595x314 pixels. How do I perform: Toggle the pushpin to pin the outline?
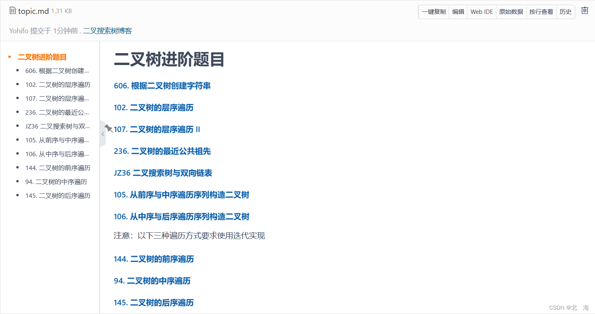[109, 128]
